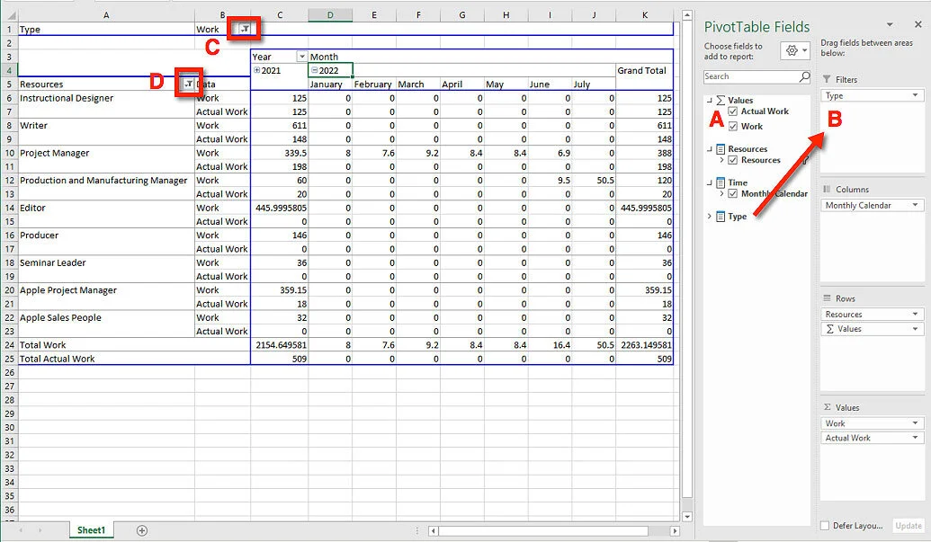Viewport: 931px width, 542px height.
Task: Select the Project Manager cell
Action: [106, 153]
